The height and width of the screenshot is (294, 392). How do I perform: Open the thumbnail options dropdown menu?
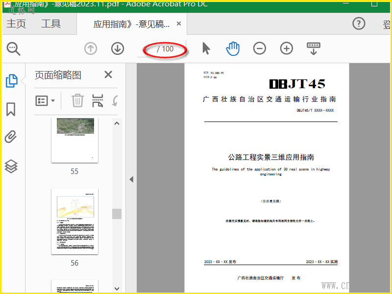click(x=45, y=101)
